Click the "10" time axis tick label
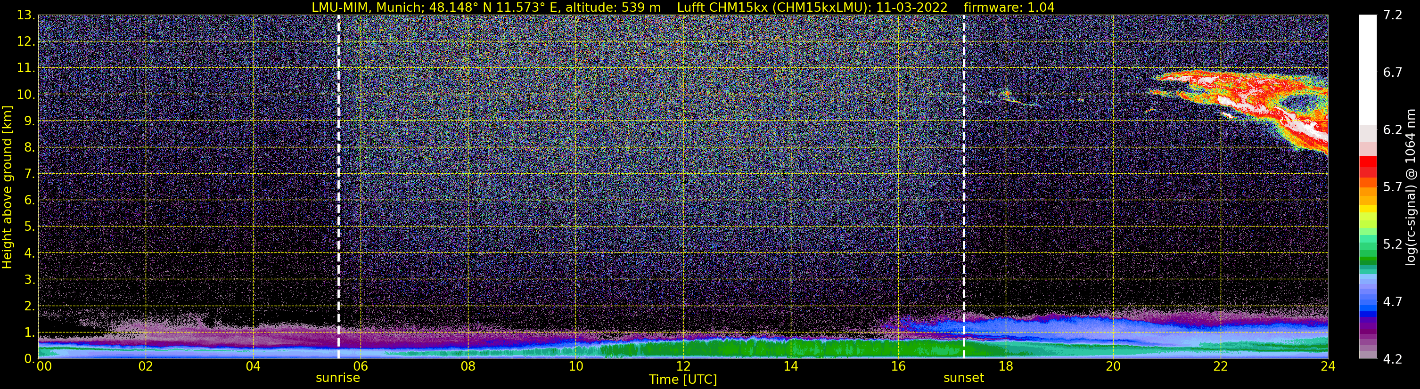The height and width of the screenshot is (389, 1420). (575, 366)
